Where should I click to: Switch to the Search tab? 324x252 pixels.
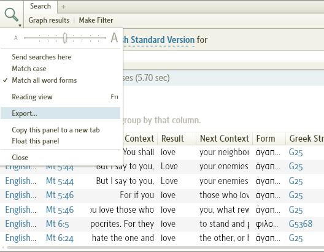(x=40, y=6)
